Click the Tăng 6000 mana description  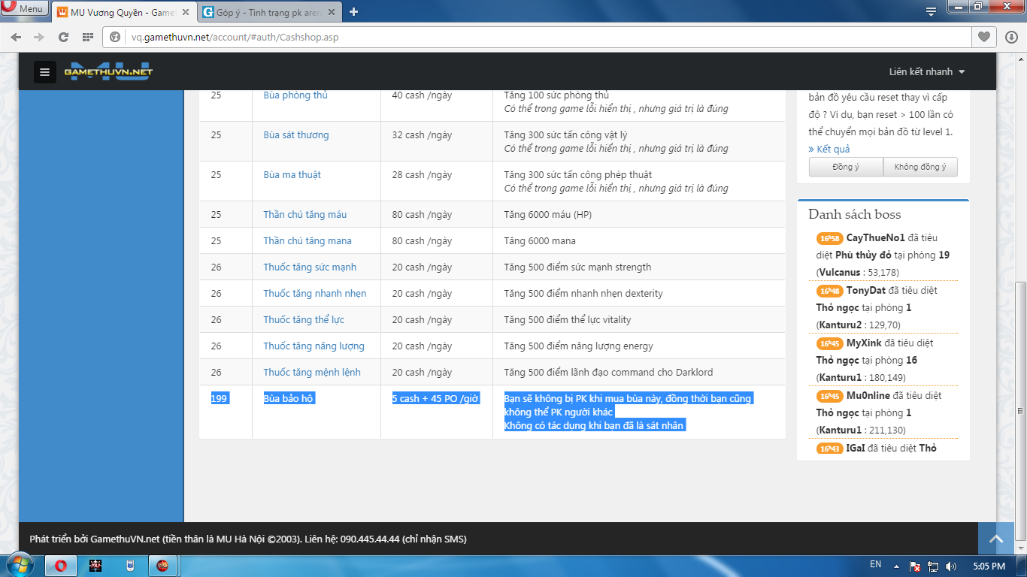pyautogui.click(x=540, y=241)
